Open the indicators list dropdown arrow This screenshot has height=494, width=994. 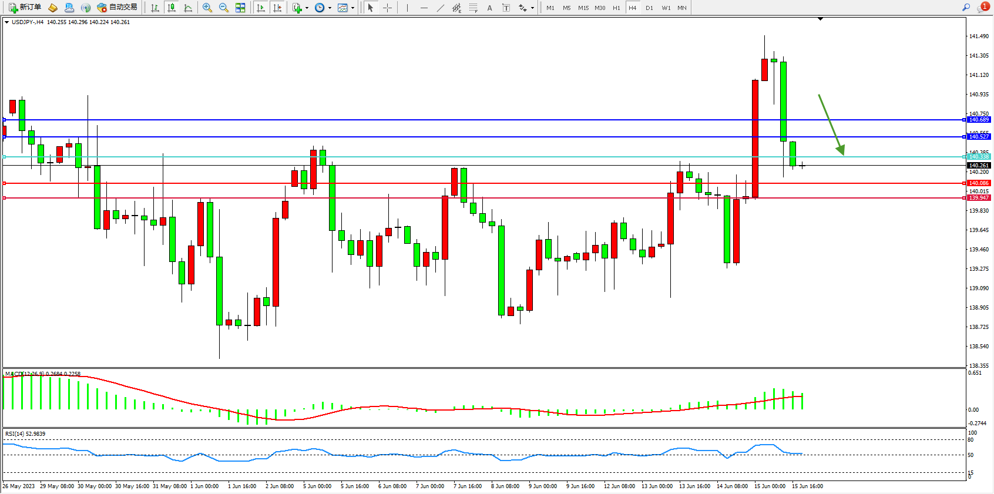tap(307, 8)
